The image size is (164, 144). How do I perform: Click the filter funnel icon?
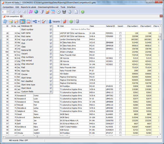click(44, 21)
